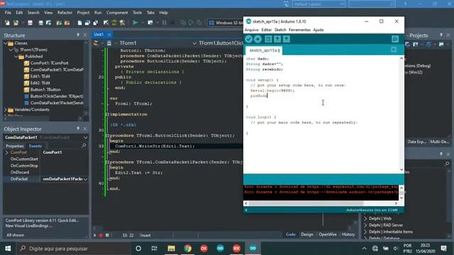454x255 pixels.
Task: Open the Arduino tab options dropdown
Action: pyautogui.click(x=394, y=50)
